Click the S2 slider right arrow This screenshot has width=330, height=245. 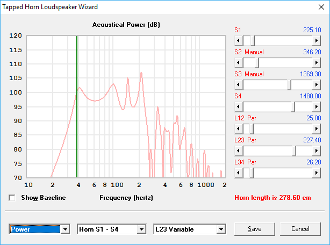point(317,63)
